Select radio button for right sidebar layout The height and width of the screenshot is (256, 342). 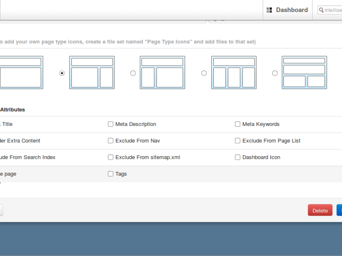[x=62, y=73]
